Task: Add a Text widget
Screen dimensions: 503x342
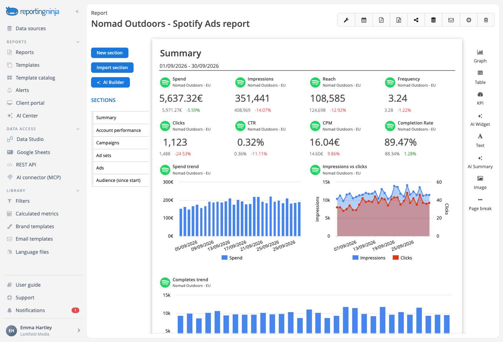Action: 480,141
